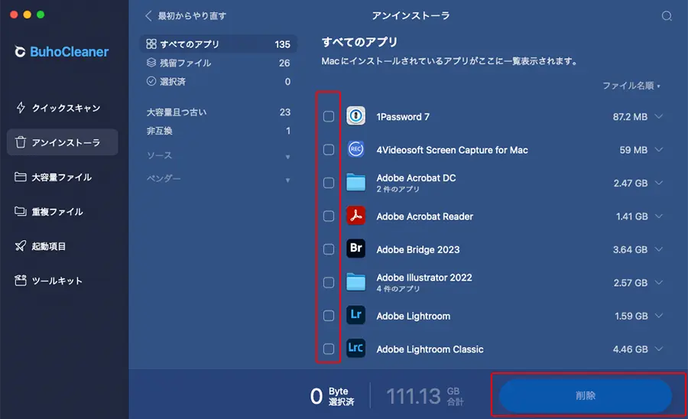
Task: Click the Quick Scan lightning icon
Action: click(x=21, y=108)
